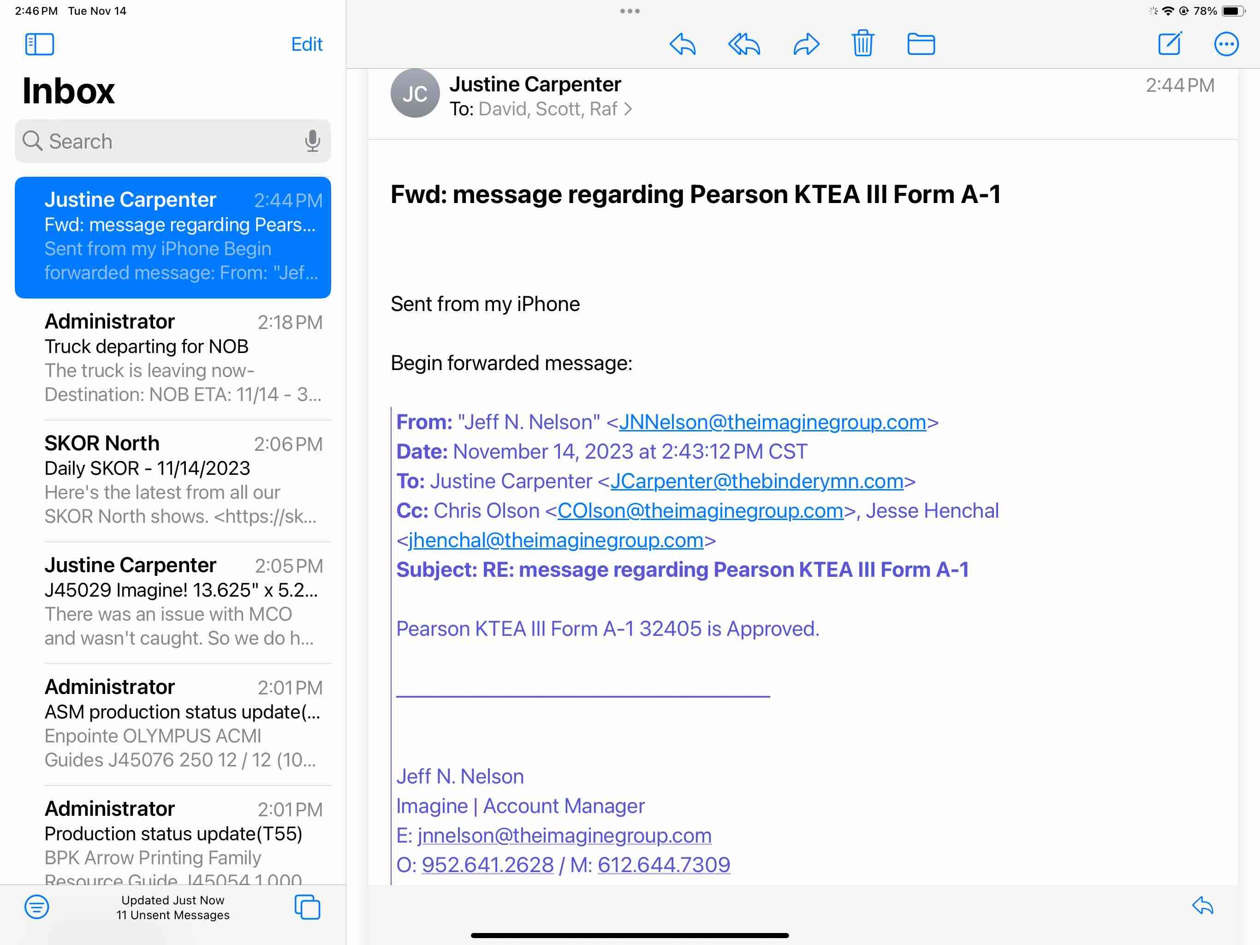1260x945 pixels.
Task: Delete message with trash icon
Action: pos(862,43)
